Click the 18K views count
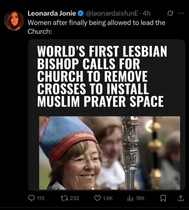 coord(140,198)
